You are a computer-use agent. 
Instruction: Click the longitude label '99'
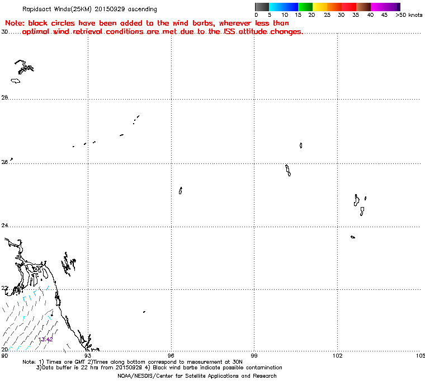[x=254, y=355]
